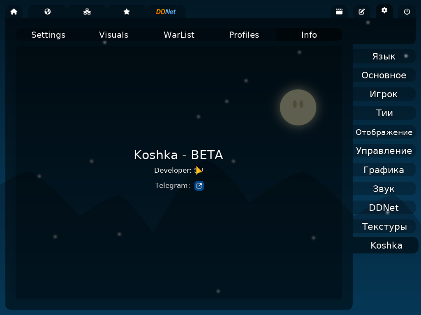Viewport: 421px width, 315px height.
Task: Open the Telegram external link icon
Action: click(199, 186)
